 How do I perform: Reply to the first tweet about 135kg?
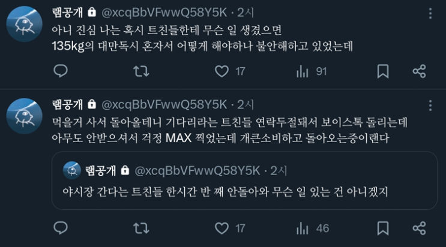pos(61,71)
